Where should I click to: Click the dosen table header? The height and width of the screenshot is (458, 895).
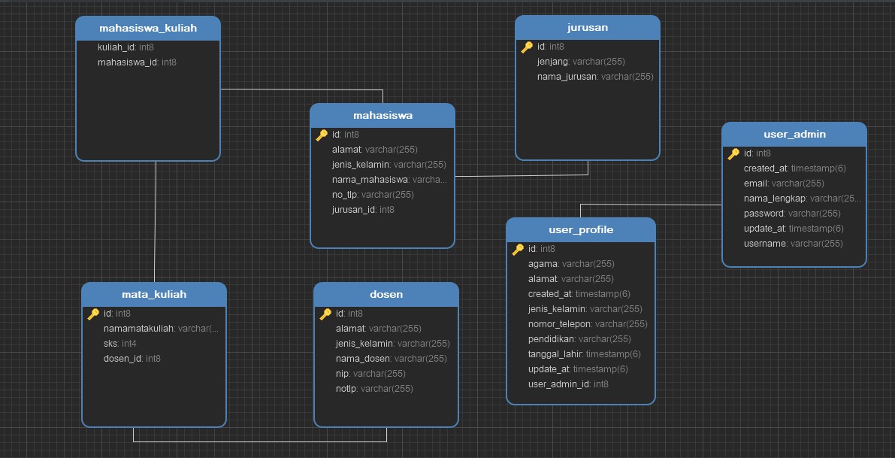pyautogui.click(x=386, y=295)
